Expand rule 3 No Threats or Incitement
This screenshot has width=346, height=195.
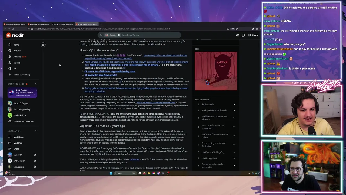tap(234, 118)
